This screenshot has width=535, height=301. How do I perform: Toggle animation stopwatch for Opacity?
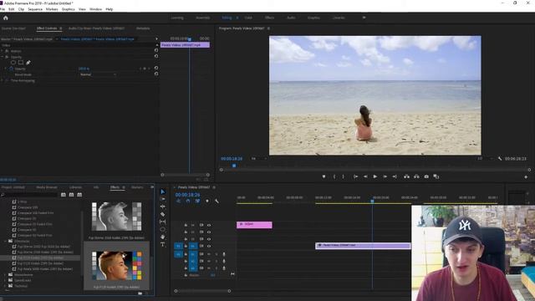click(x=11, y=69)
